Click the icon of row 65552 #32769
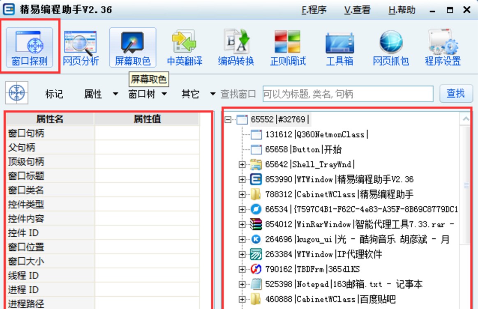 [x=242, y=120]
